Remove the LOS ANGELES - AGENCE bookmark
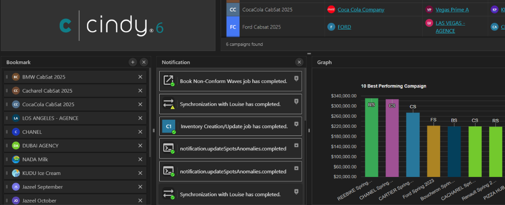Screen dimensions: 505x205 click(140, 118)
